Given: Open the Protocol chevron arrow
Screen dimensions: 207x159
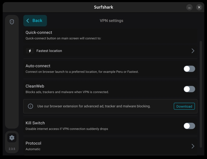Looking at the screenshot, I should point(193,146).
